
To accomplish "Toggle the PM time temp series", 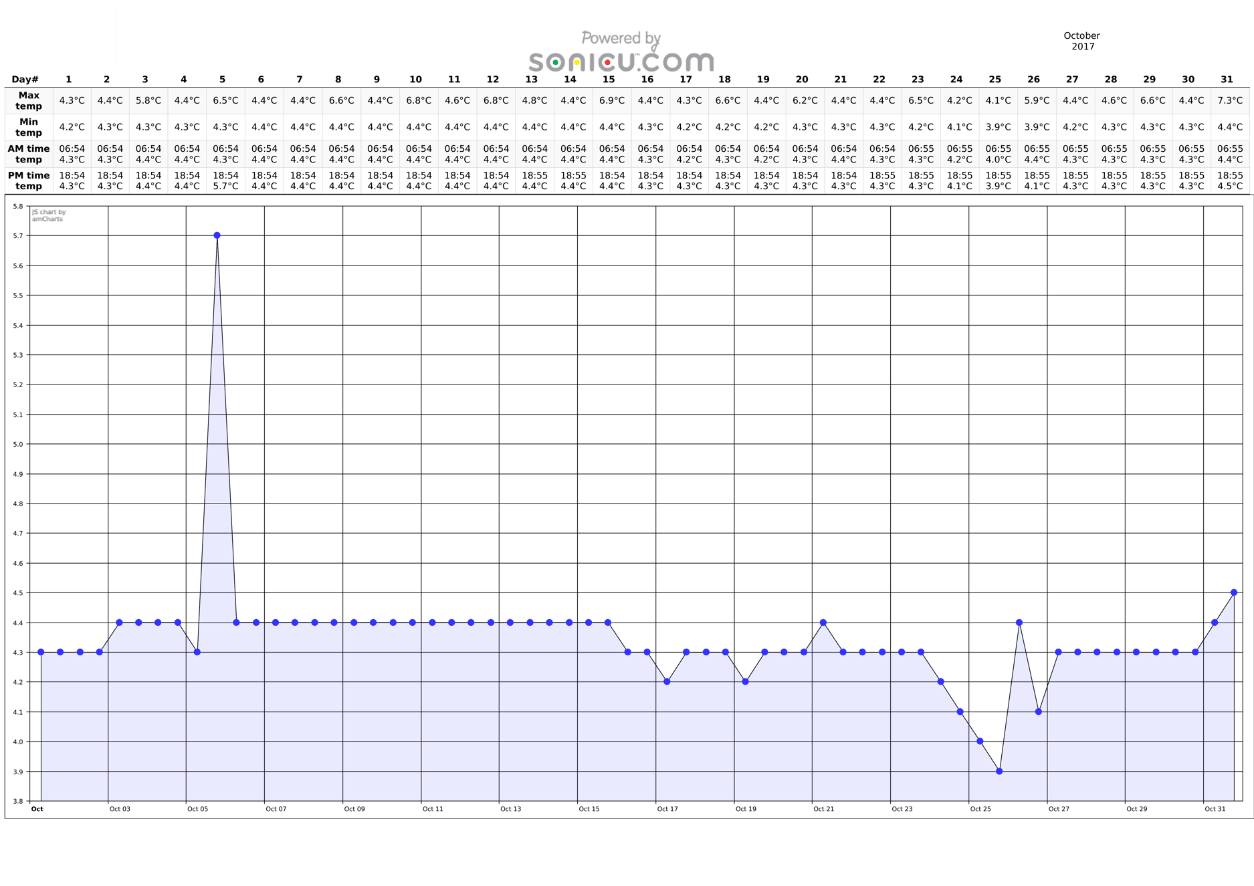I will (28, 179).
